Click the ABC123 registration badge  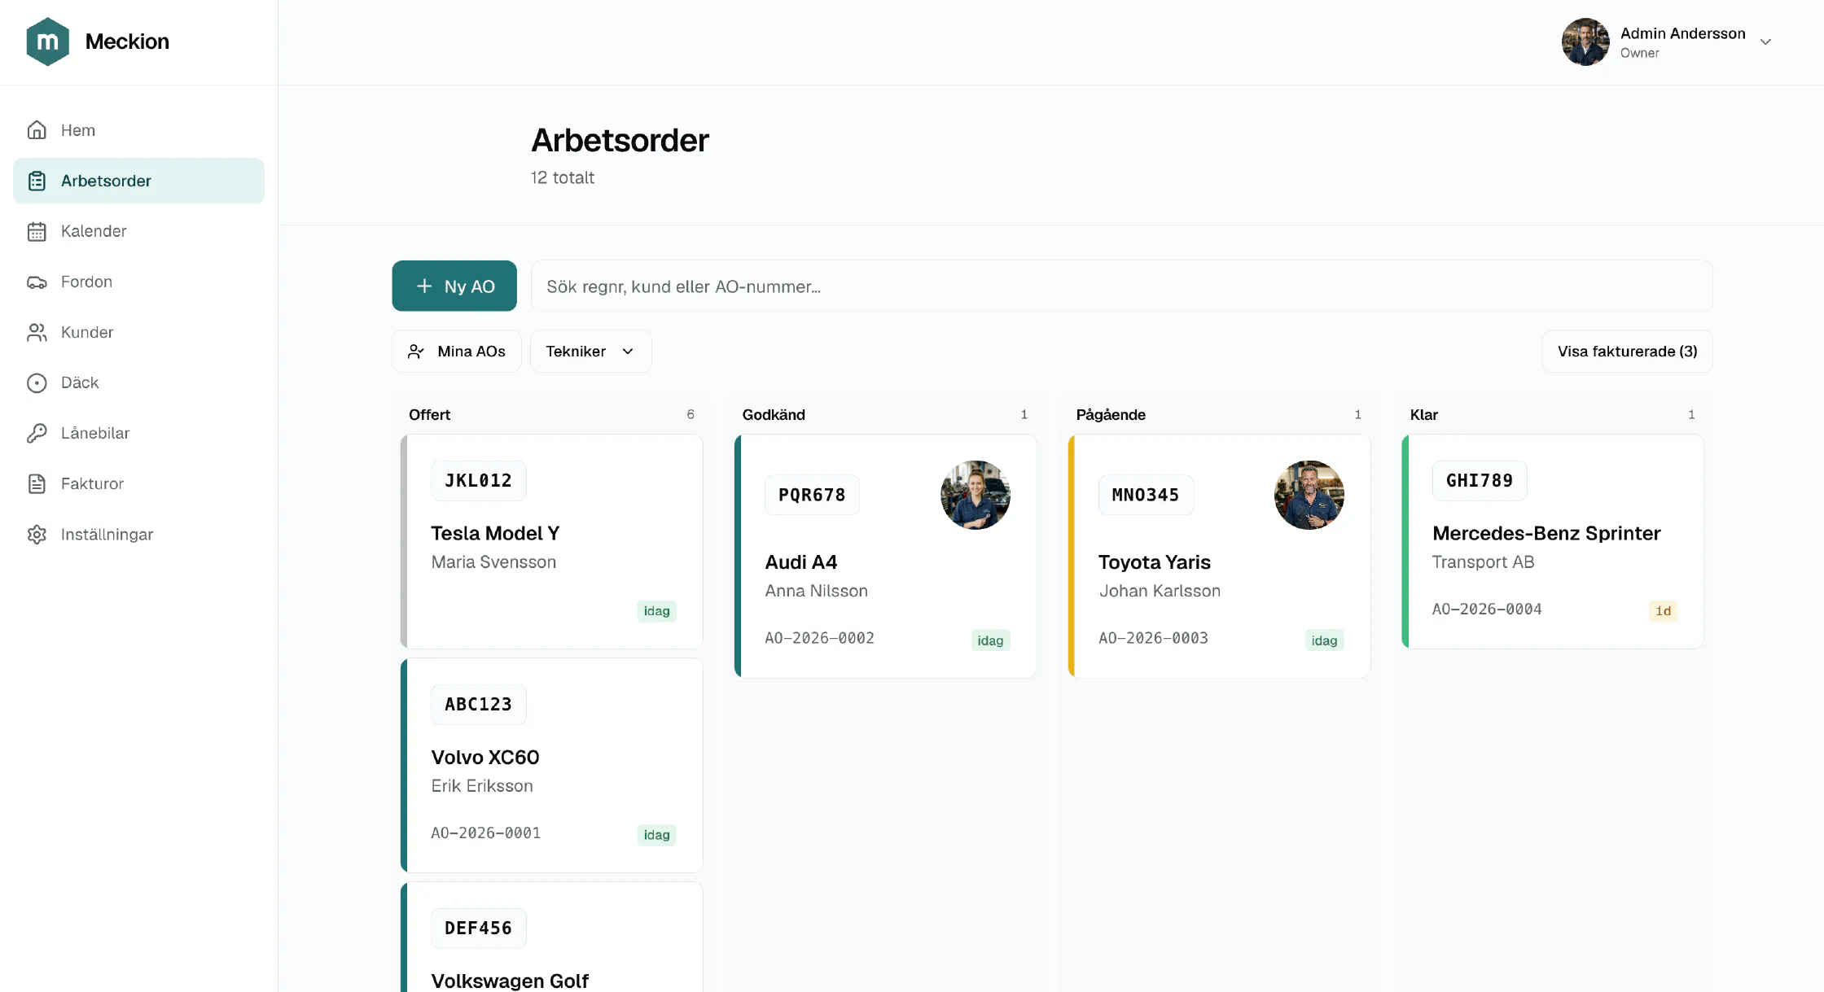478,704
